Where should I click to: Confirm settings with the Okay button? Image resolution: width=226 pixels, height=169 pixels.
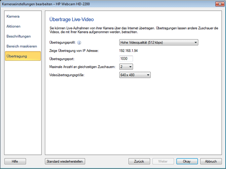tap(187, 161)
